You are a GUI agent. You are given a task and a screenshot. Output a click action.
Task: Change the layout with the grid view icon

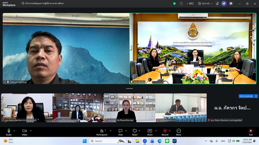pos(231,4)
